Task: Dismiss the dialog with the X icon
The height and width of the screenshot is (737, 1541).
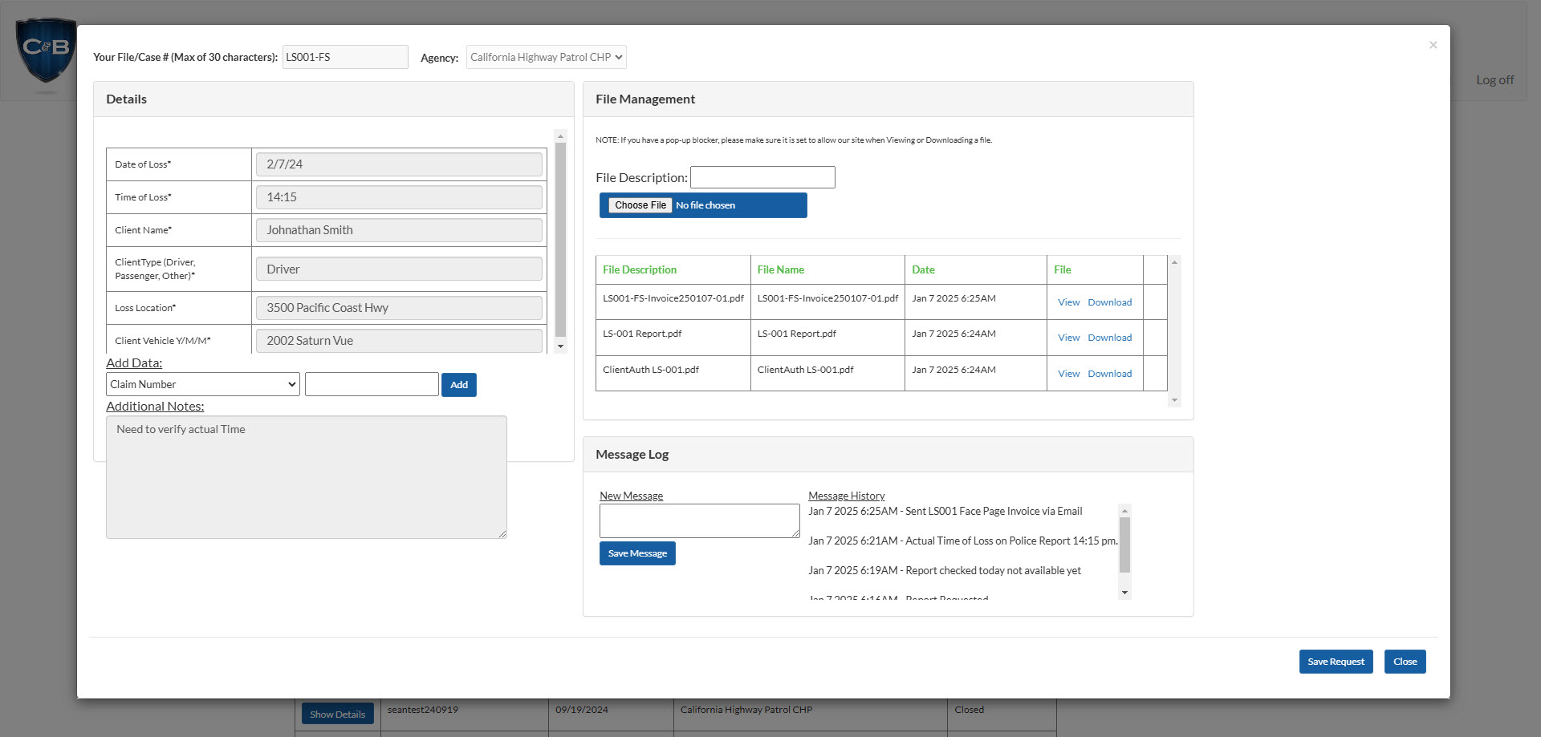Action: tap(1433, 45)
